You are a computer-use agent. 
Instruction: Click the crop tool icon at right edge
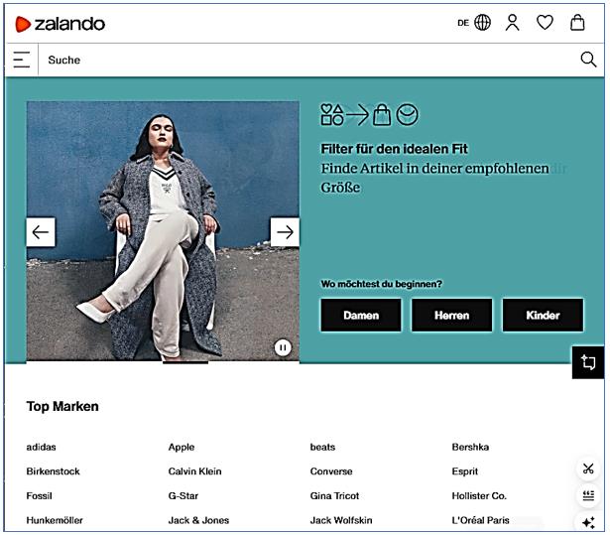588,362
